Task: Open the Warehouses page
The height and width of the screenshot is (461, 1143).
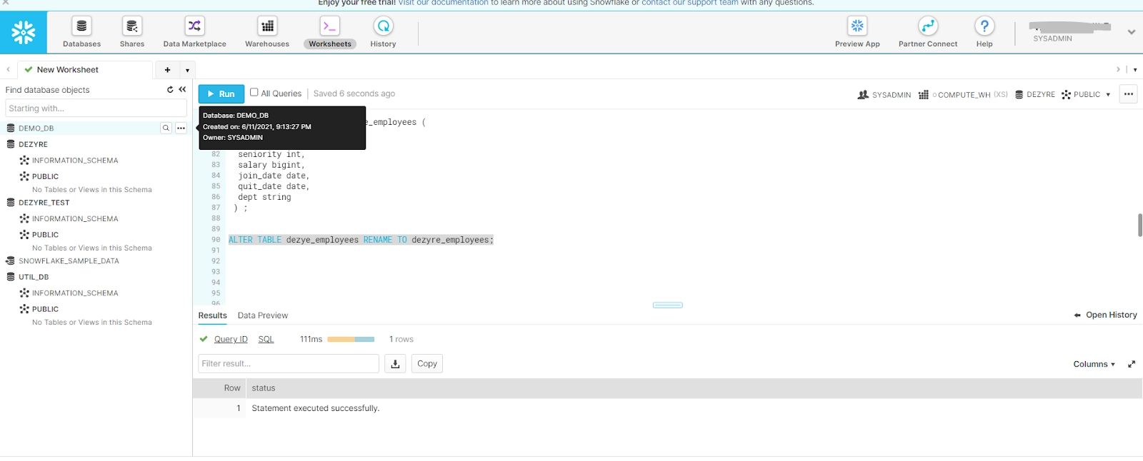Action: click(267, 27)
